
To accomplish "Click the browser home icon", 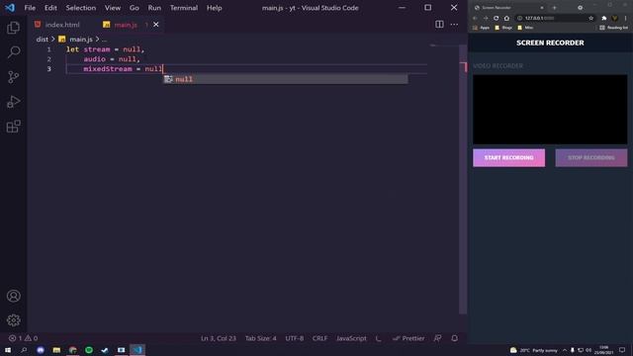I will point(506,18).
